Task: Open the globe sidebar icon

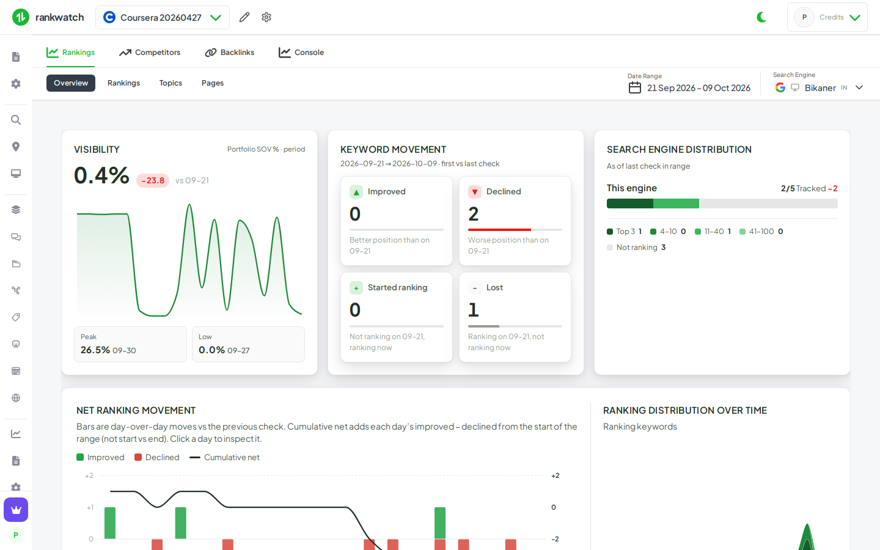Action: coord(16,398)
